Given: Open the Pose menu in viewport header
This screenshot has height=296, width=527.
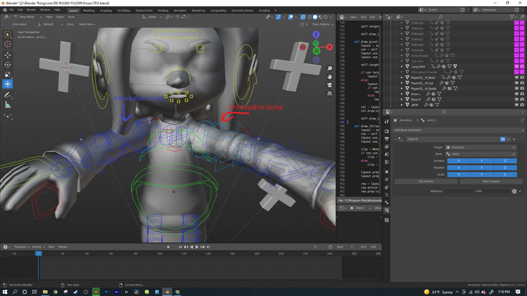Looking at the screenshot, I should (71, 17).
